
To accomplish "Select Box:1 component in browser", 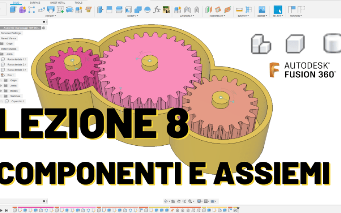I will pyautogui.click(x=10, y=75).
